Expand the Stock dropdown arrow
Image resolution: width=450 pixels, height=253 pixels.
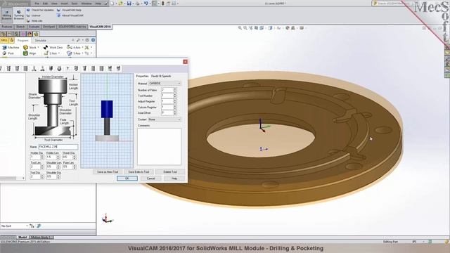[x=39, y=47]
